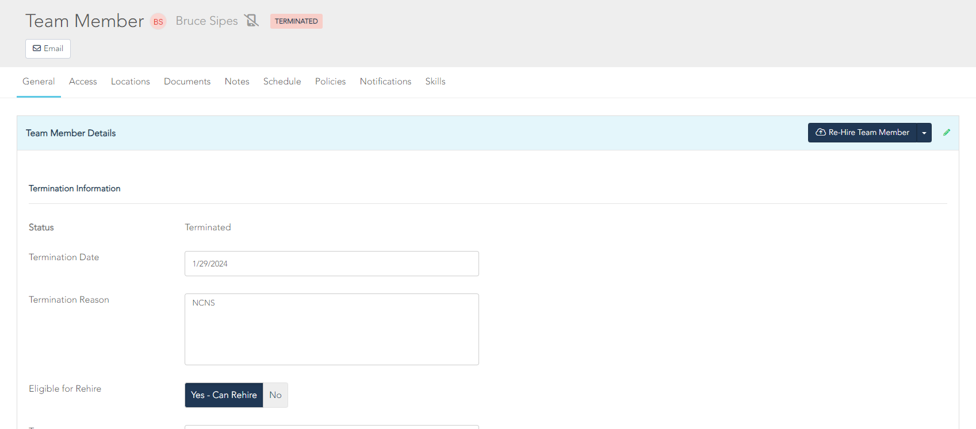Click the Team Member page title
Screen dimensions: 976x429
pyautogui.click(x=85, y=21)
